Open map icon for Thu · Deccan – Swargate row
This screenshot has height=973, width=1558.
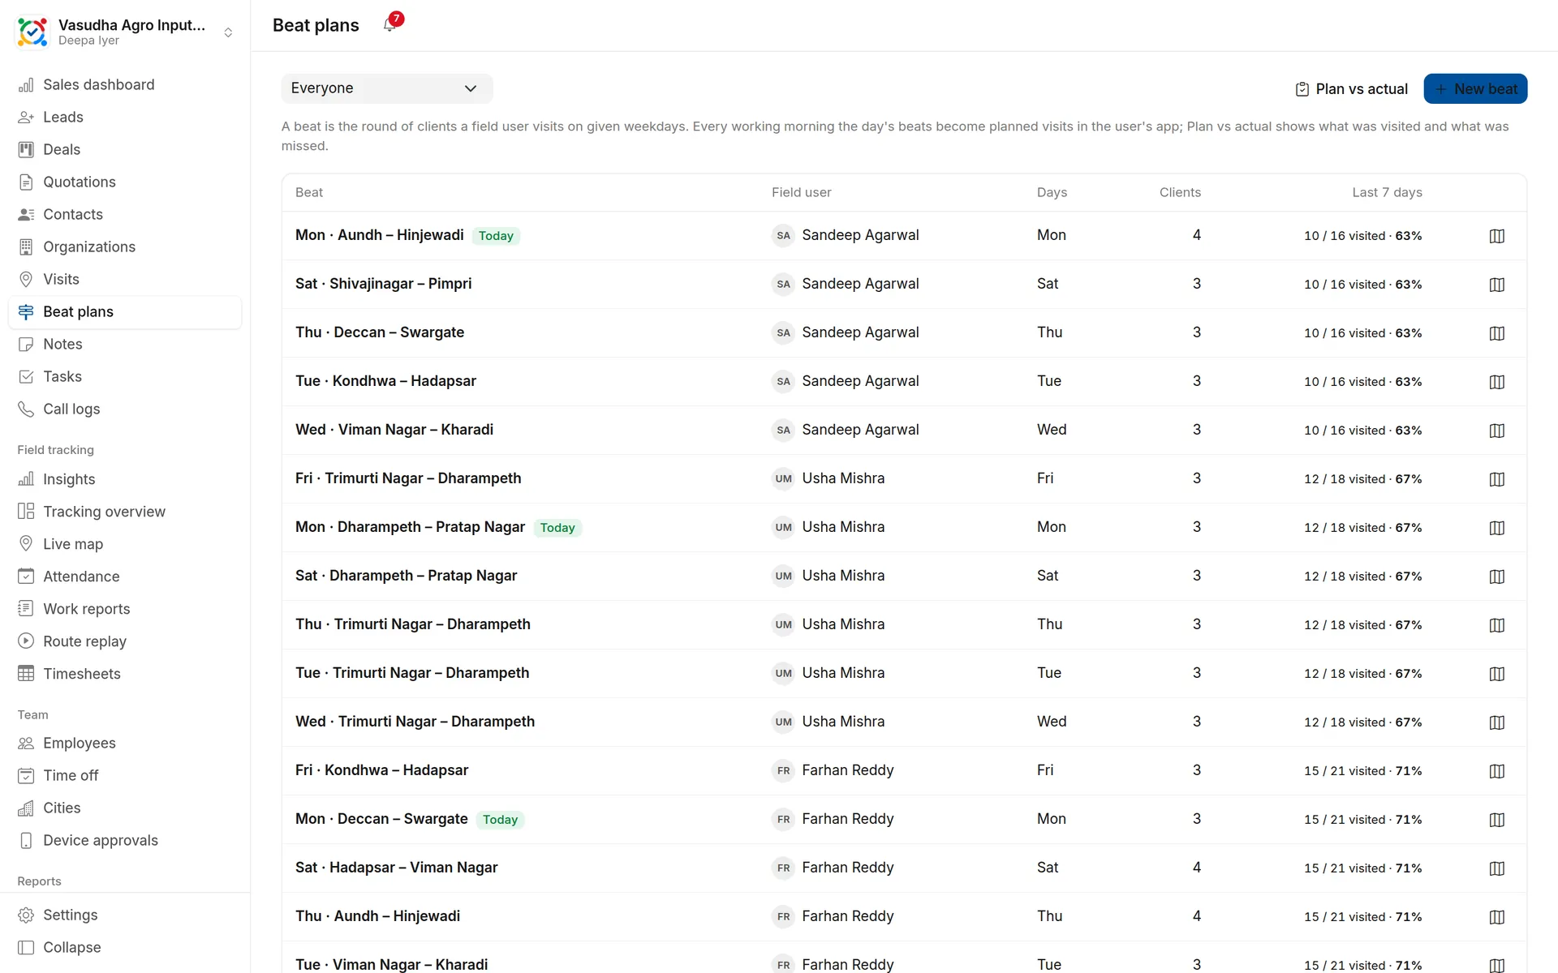[x=1497, y=333]
